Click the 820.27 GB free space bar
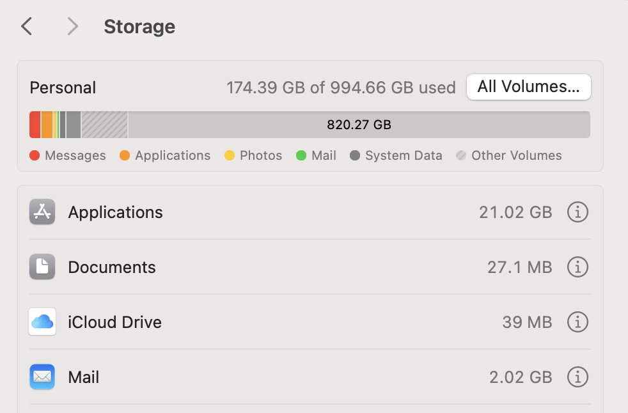 point(359,125)
